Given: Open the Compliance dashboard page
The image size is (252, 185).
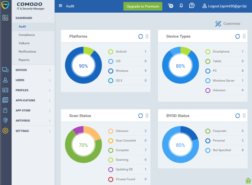Looking at the screenshot, I should tap(33, 35).
